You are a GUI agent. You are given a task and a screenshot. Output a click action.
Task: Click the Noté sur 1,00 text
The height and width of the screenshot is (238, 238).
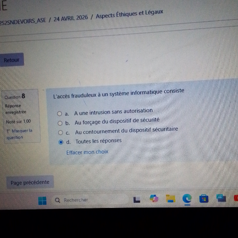[x=19, y=122]
